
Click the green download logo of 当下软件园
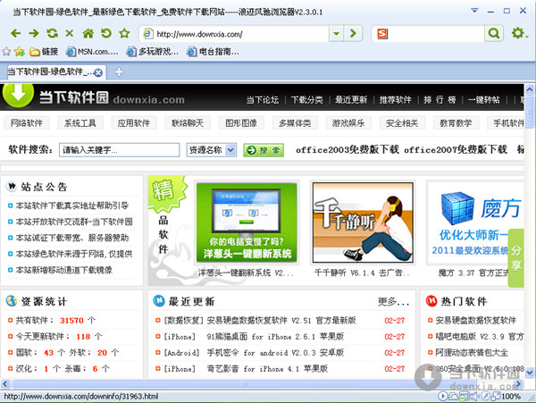click(x=18, y=94)
